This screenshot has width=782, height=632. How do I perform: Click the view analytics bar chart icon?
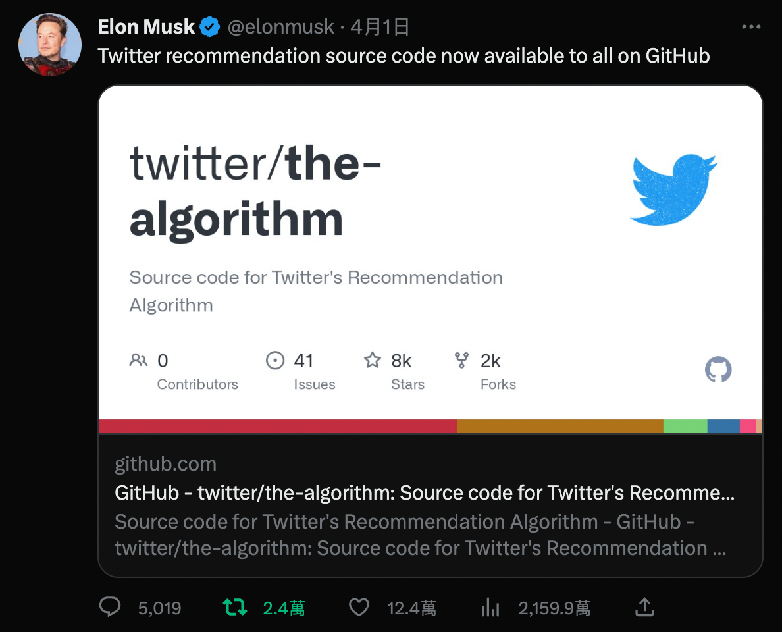[490, 606]
